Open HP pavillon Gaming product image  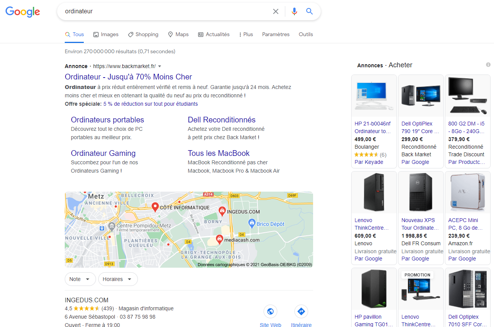374,289
